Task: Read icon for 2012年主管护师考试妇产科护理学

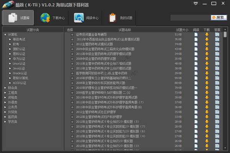Action: coord(196,117)
